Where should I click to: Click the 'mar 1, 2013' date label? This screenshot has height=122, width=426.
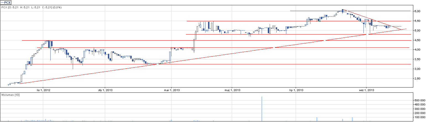point(172,90)
